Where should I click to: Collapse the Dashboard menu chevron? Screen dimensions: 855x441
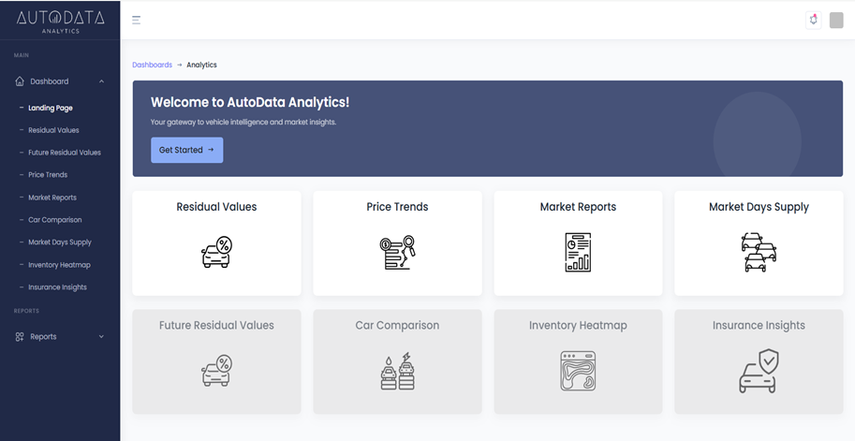pos(101,81)
